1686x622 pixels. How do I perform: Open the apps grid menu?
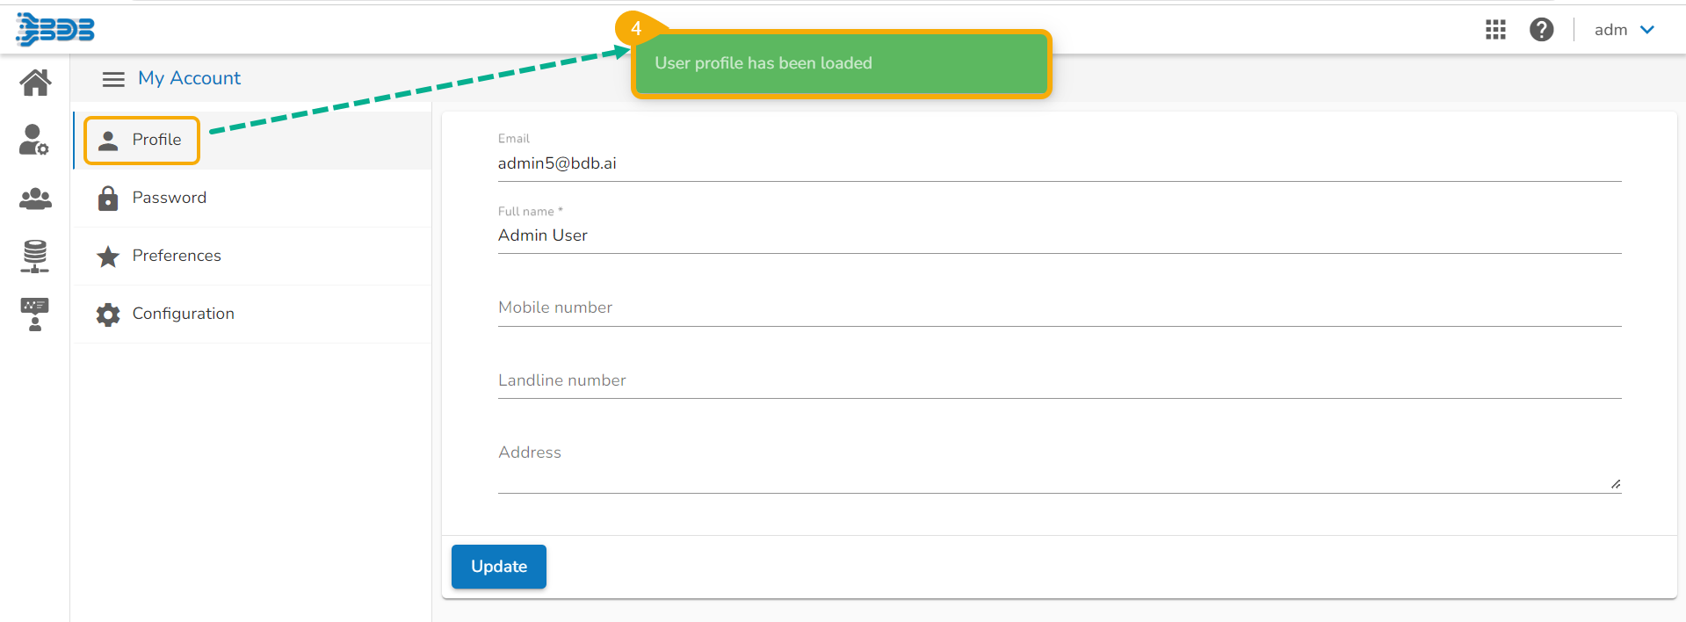click(1495, 30)
